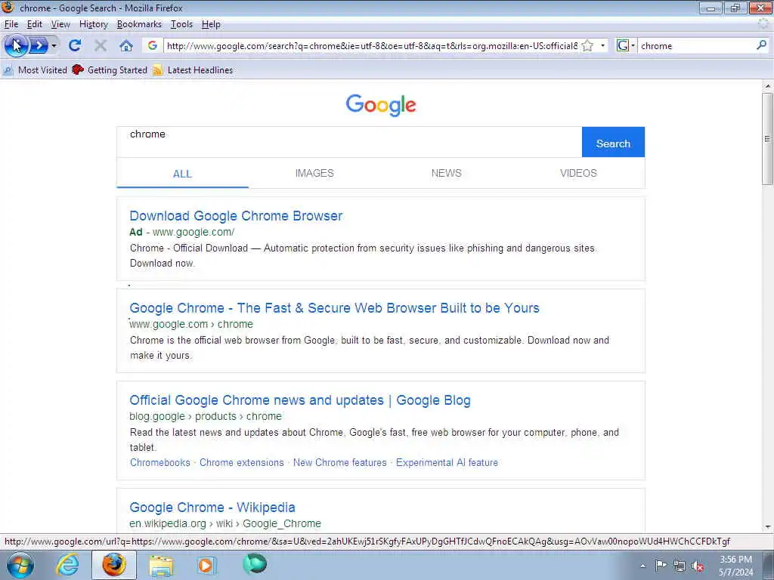Open the recent pages history dropdown arrow
774x580 pixels.
tap(54, 46)
